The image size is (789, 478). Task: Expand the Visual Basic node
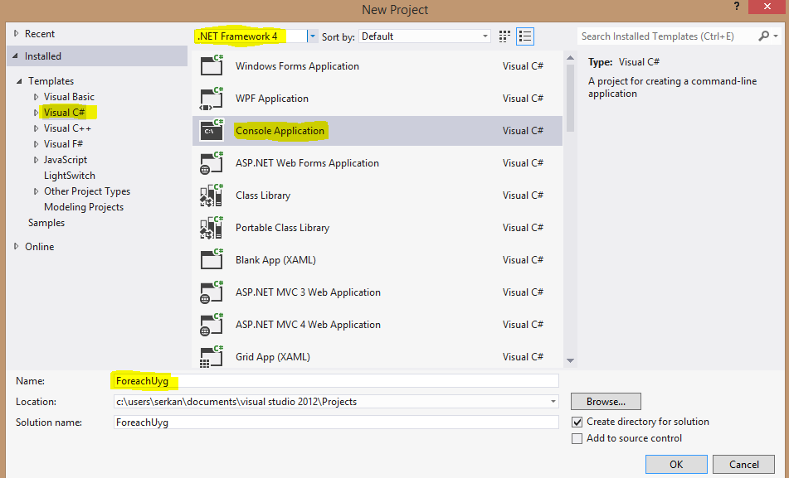[36, 96]
